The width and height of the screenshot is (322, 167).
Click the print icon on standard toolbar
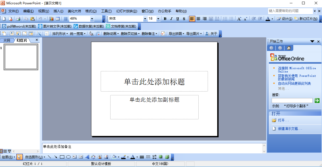[18, 19]
